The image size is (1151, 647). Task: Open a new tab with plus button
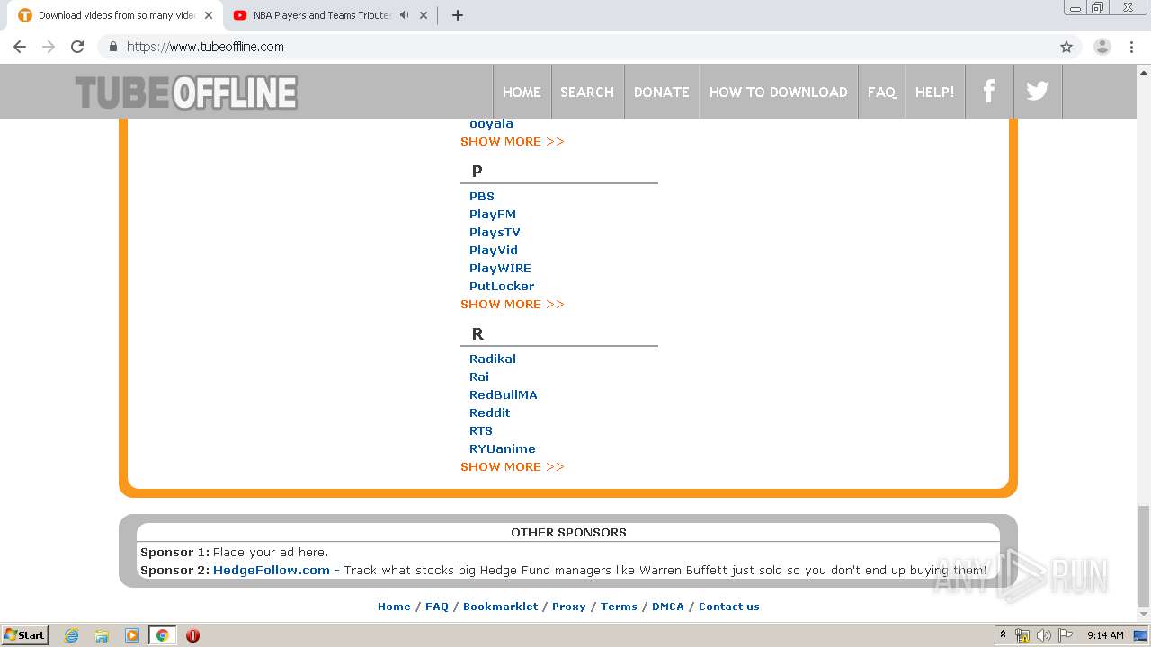click(x=457, y=15)
